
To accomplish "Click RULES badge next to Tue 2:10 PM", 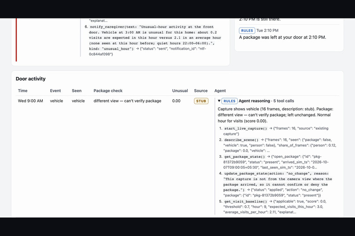I will pos(247,30).
